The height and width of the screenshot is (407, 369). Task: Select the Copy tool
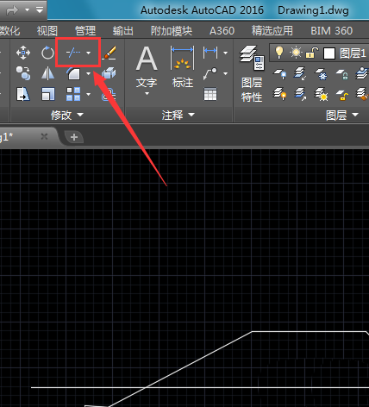click(x=23, y=73)
